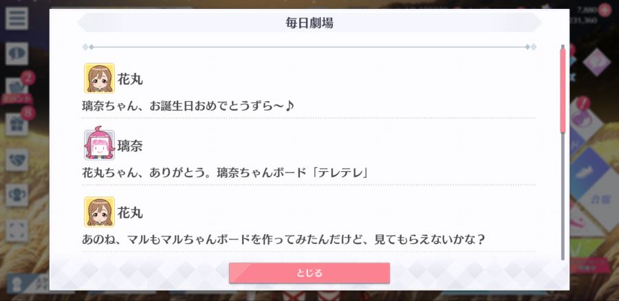
Task: Select the message 璃奈ちゃん、お誕生日おめでとうずら
Action: tap(188, 106)
